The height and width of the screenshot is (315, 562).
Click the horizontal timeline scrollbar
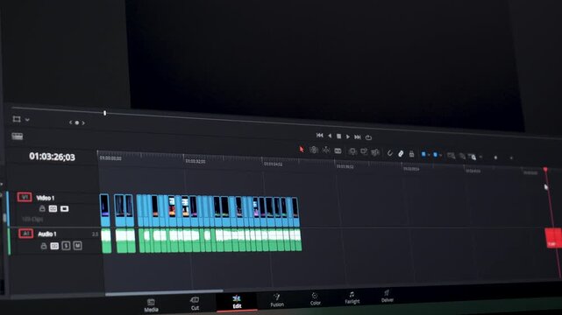point(164,293)
